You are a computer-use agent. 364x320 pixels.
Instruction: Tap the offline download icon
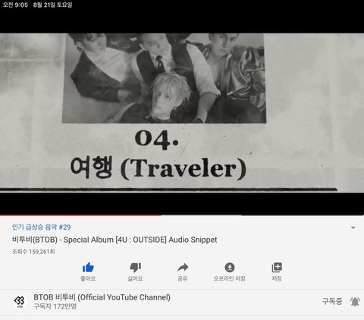coord(230,267)
